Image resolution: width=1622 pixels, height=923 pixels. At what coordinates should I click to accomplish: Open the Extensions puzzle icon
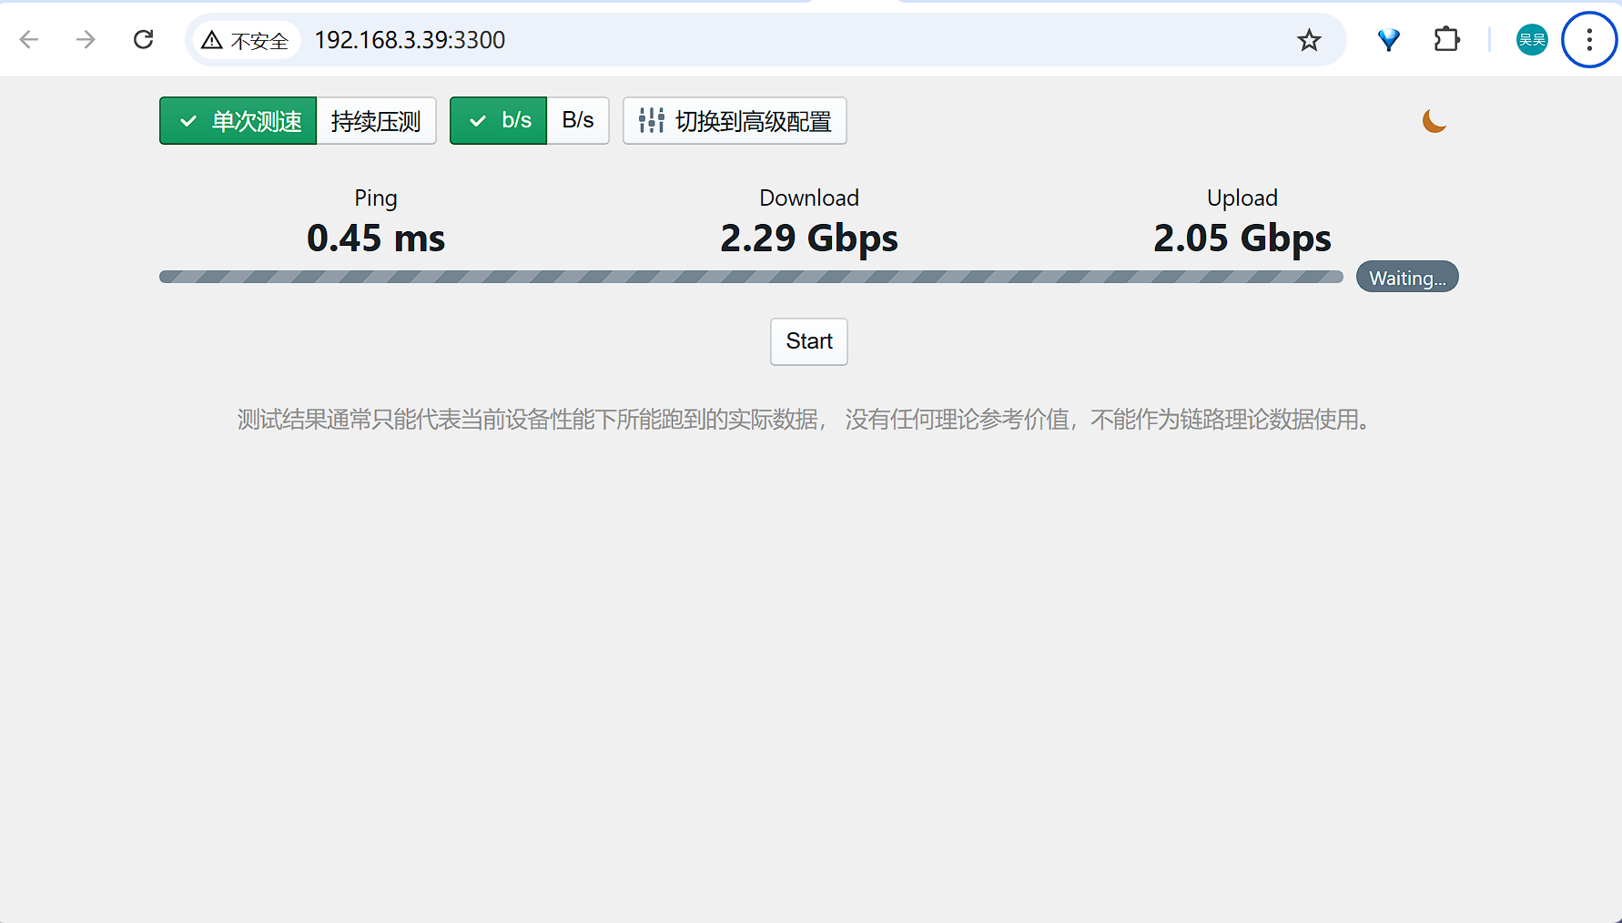tap(1446, 39)
